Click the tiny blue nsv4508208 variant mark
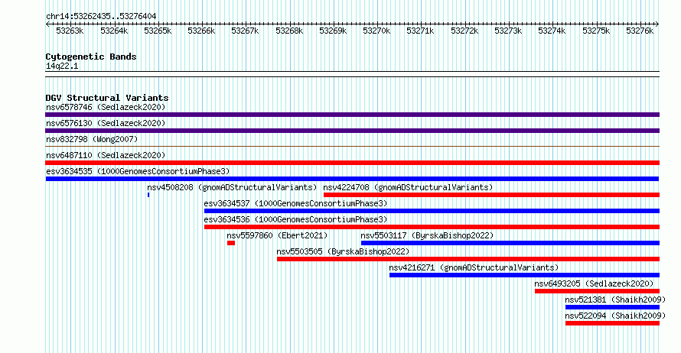The width and height of the screenshot is (681, 353). (148, 195)
